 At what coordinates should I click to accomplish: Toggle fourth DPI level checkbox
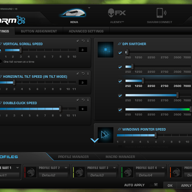pos(120,95)
